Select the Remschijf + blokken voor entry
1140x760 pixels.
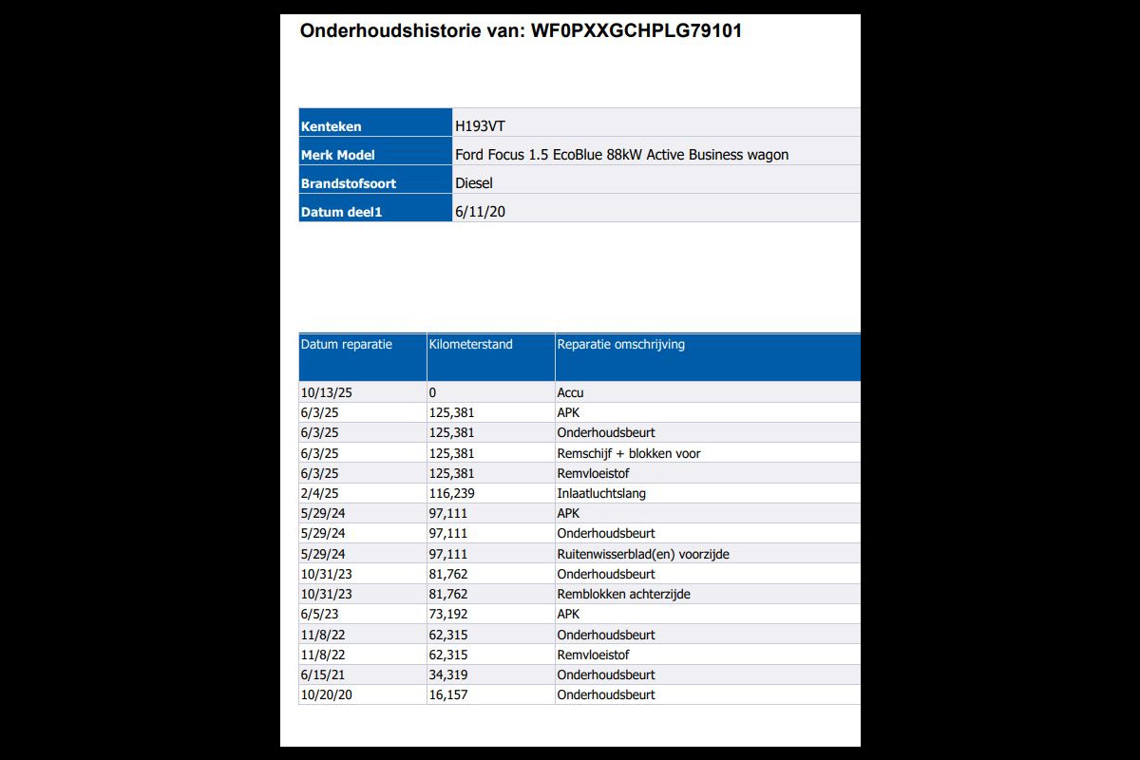tap(629, 453)
